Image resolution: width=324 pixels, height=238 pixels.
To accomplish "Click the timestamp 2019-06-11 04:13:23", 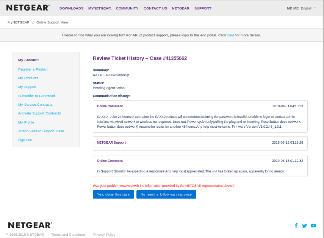I will (288, 106).
